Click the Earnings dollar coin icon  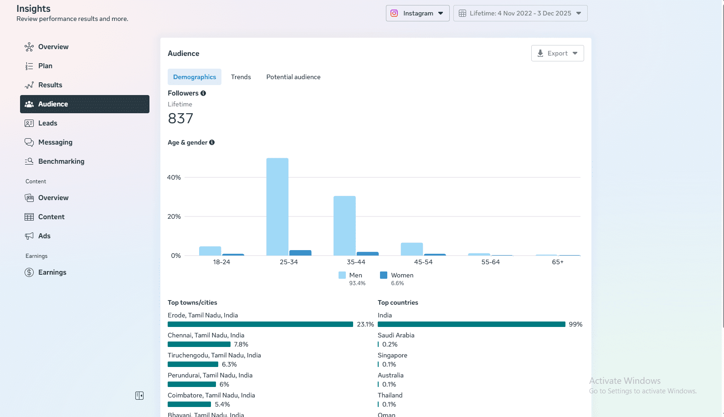coord(29,272)
